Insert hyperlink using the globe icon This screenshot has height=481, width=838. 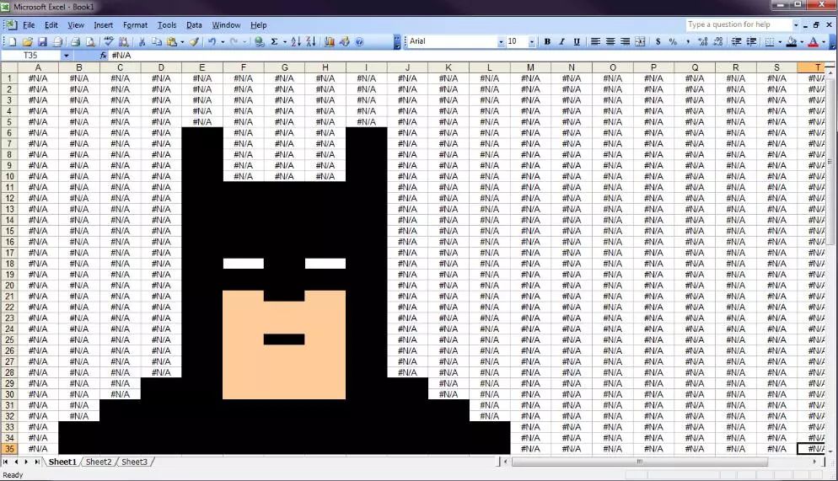[x=259, y=41]
